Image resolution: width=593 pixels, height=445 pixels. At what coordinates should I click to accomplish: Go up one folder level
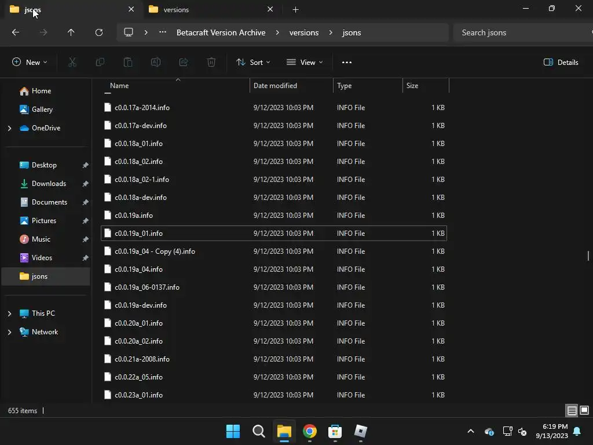pyautogui.click(x=71, y=32)
